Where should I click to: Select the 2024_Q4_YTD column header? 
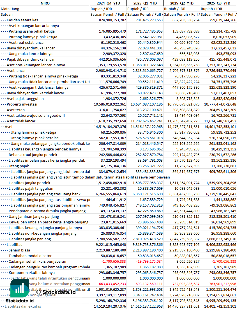108,3
